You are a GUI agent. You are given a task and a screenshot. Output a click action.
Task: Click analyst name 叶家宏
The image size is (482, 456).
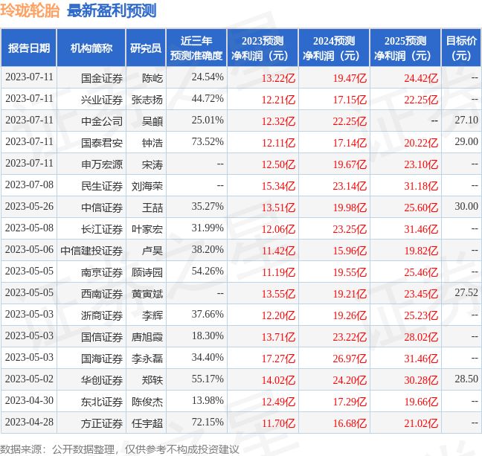[x=147, y=229]
